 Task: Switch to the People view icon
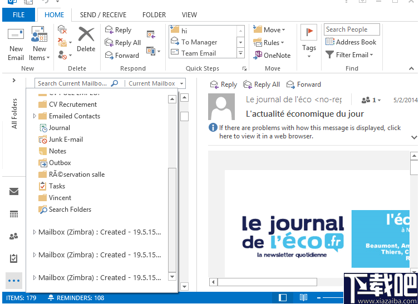point(14,236)
